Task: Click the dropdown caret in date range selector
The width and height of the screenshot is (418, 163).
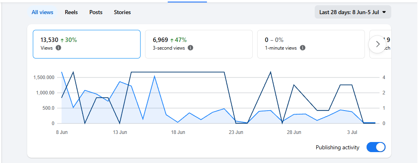Action: coord(384,12)
